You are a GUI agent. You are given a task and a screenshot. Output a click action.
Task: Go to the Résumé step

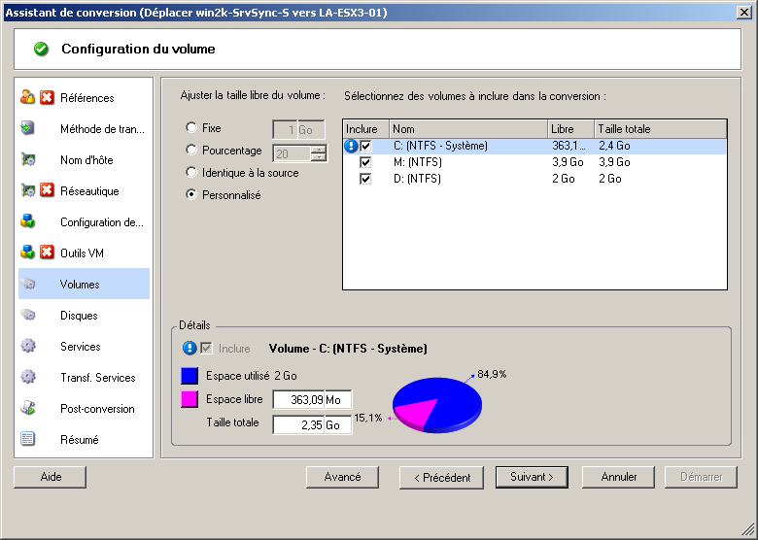(85, 439)
